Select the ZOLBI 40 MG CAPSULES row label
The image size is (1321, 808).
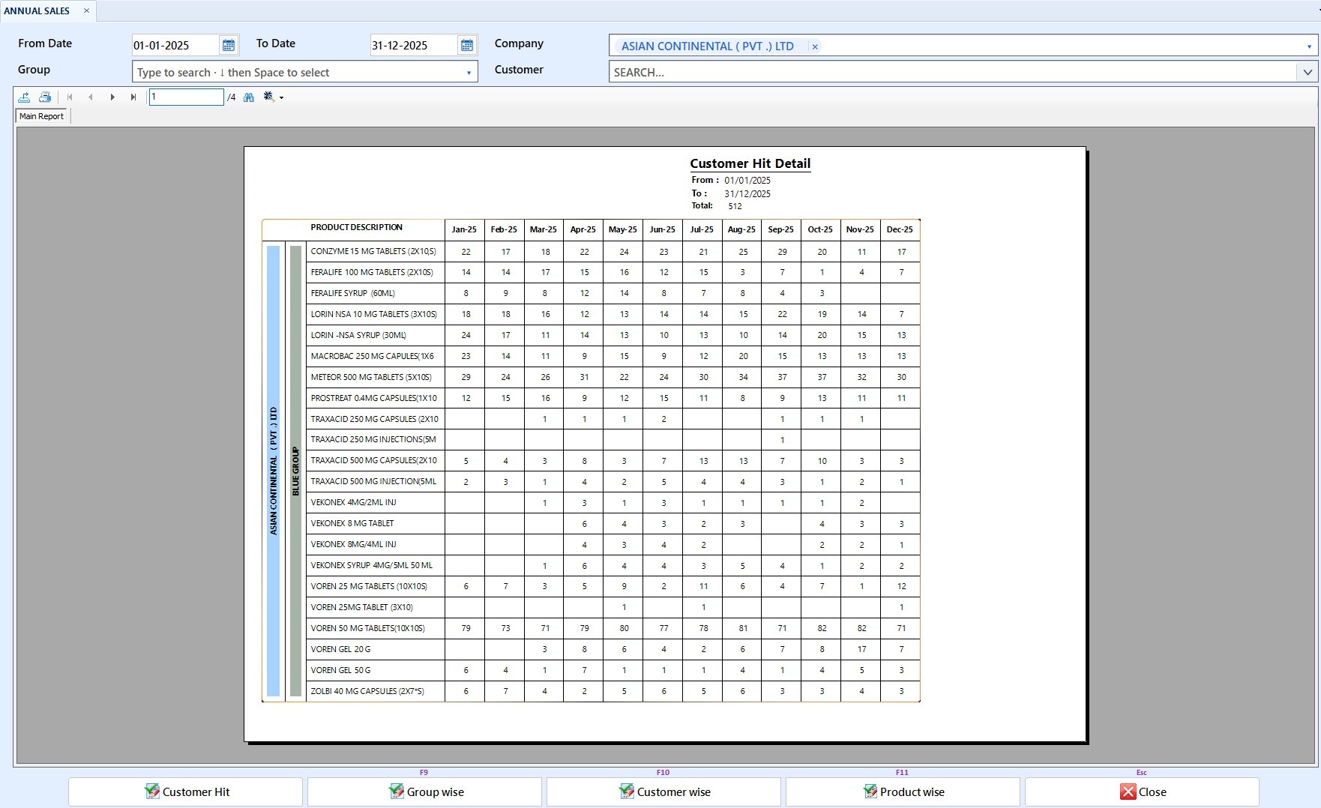click(x=367, y=691)
